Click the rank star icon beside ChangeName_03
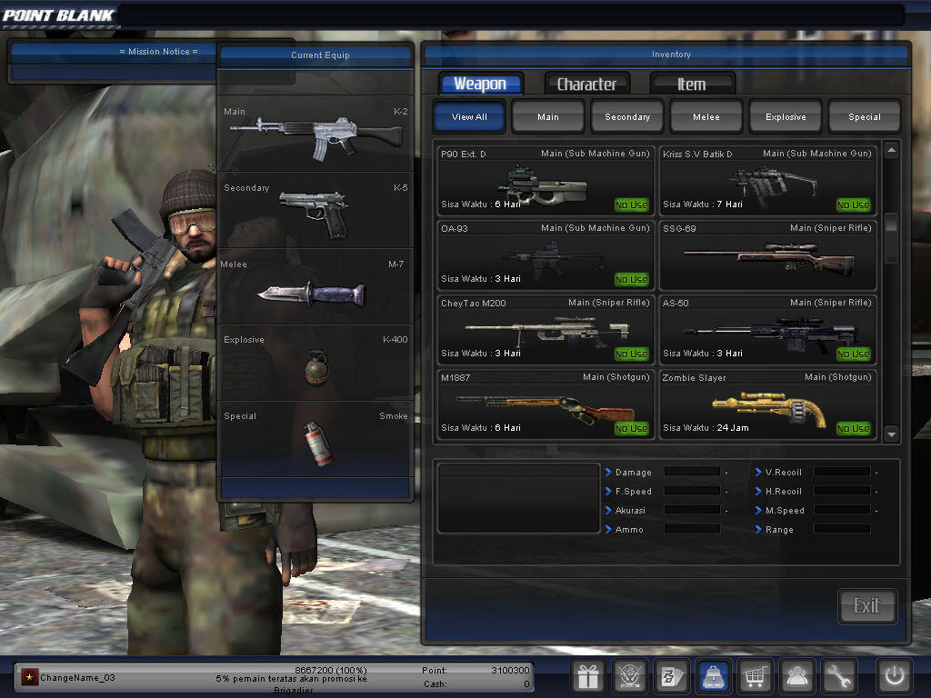 tap(29, 677)
